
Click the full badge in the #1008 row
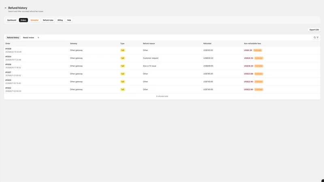(123, 50)
